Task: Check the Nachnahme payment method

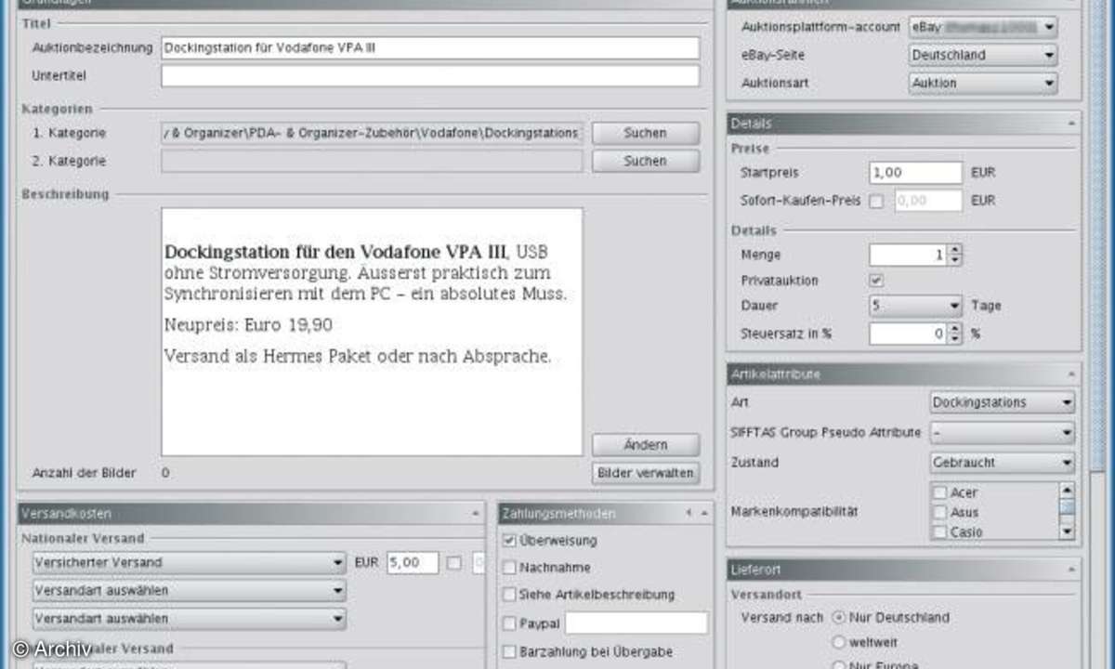Action: 509,568
